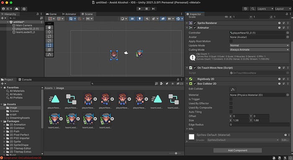Viewport: 293px width, 160px height.
Task: Expand the Rigidbody 2D component
Action: coord(187,79)
